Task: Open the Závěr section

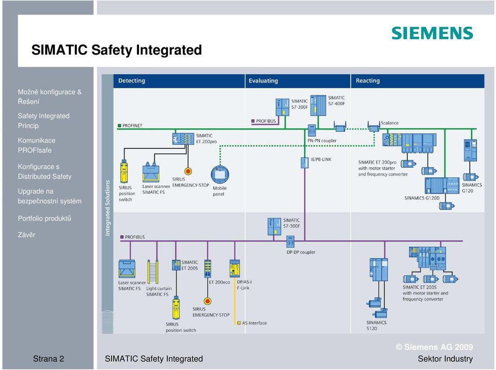Action: (x=26, y=235)
